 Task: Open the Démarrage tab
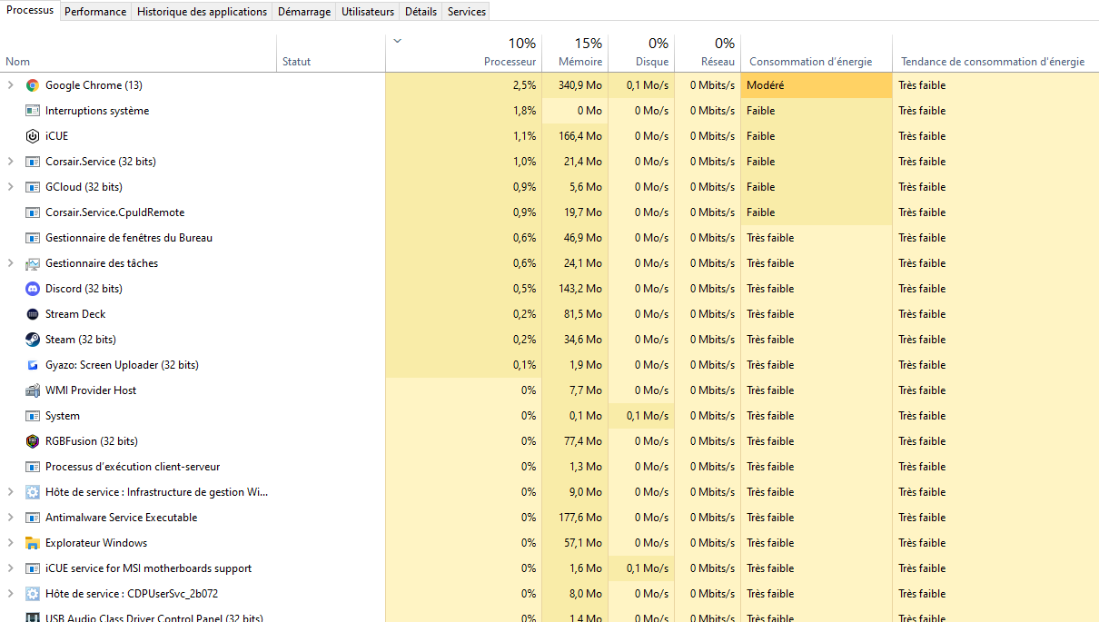pos(304,12)
